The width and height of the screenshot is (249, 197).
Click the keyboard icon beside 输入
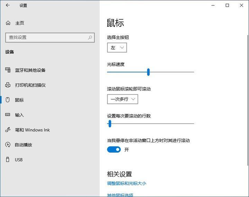coord(8,115)
